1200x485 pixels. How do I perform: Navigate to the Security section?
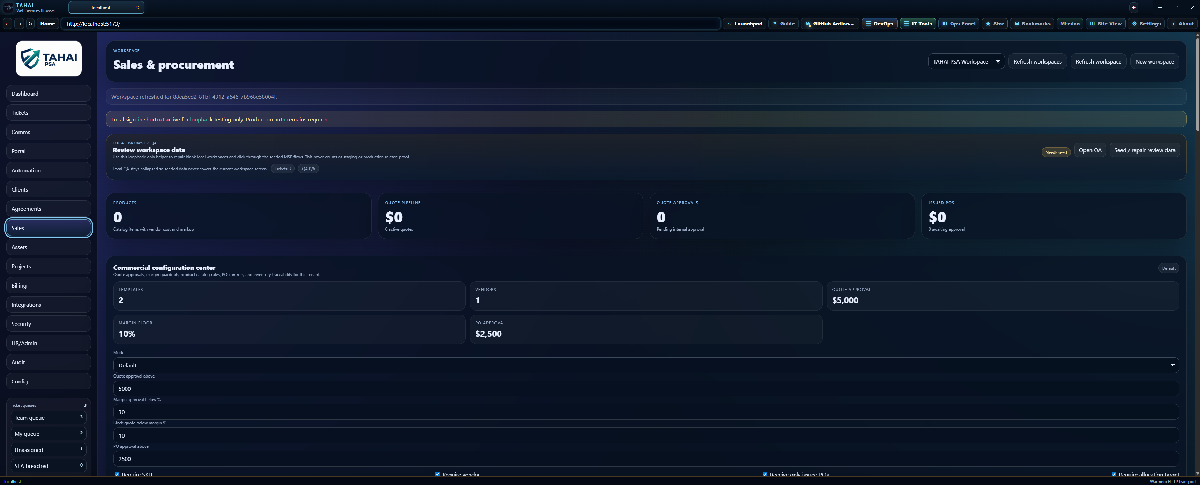tap(49, 324)
